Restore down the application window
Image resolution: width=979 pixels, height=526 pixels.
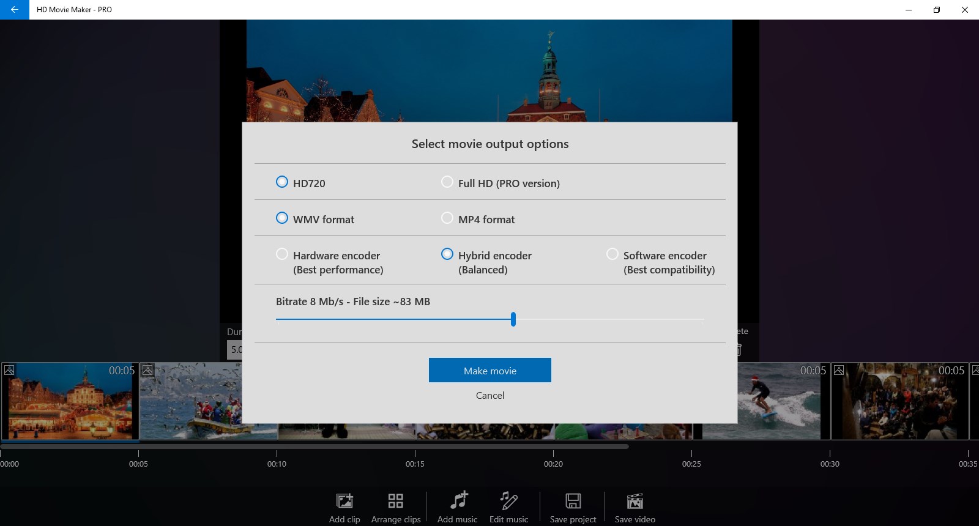[x=937, y=10]
